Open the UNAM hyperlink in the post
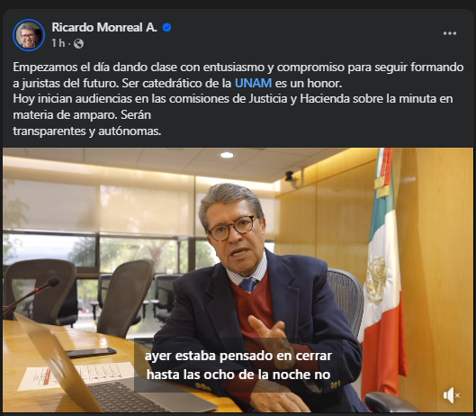Screen dimensions: 476x416 tap(253, 83)
